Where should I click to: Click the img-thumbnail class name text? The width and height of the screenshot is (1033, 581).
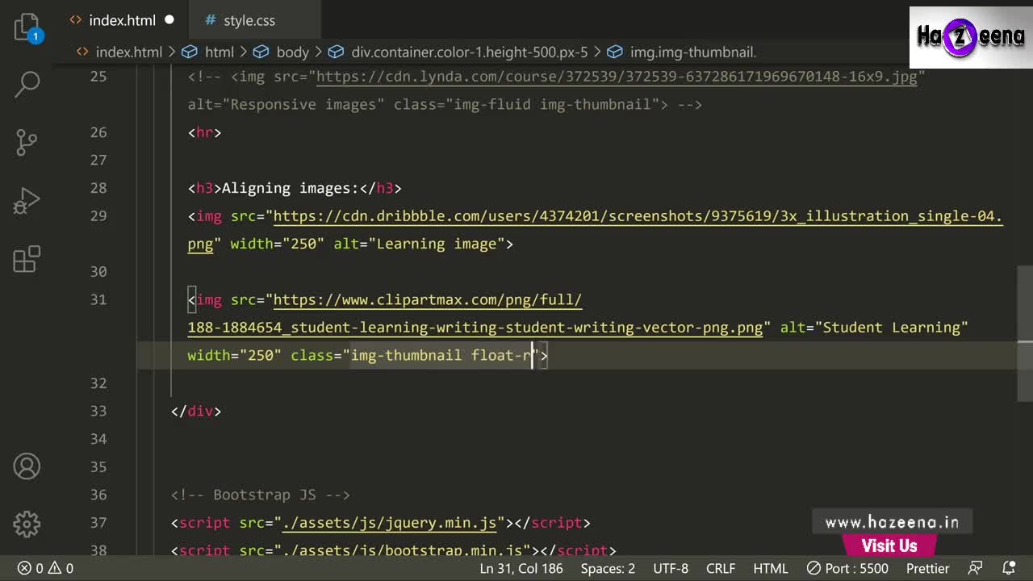pyautogui.click(x=406, y=355)
